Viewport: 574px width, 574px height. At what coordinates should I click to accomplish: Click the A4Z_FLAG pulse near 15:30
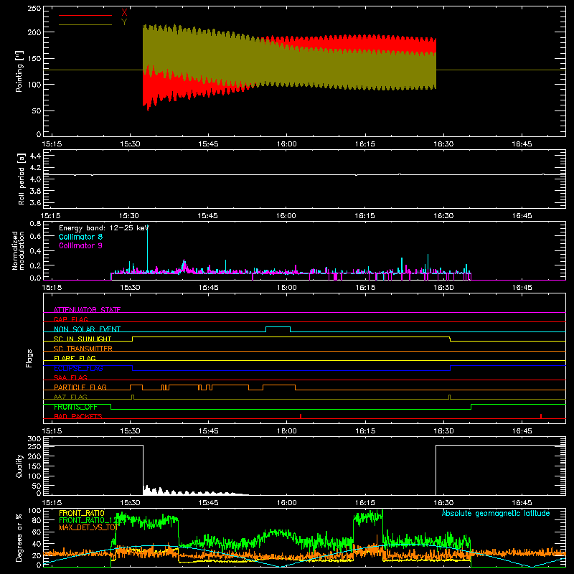[133, 397]
